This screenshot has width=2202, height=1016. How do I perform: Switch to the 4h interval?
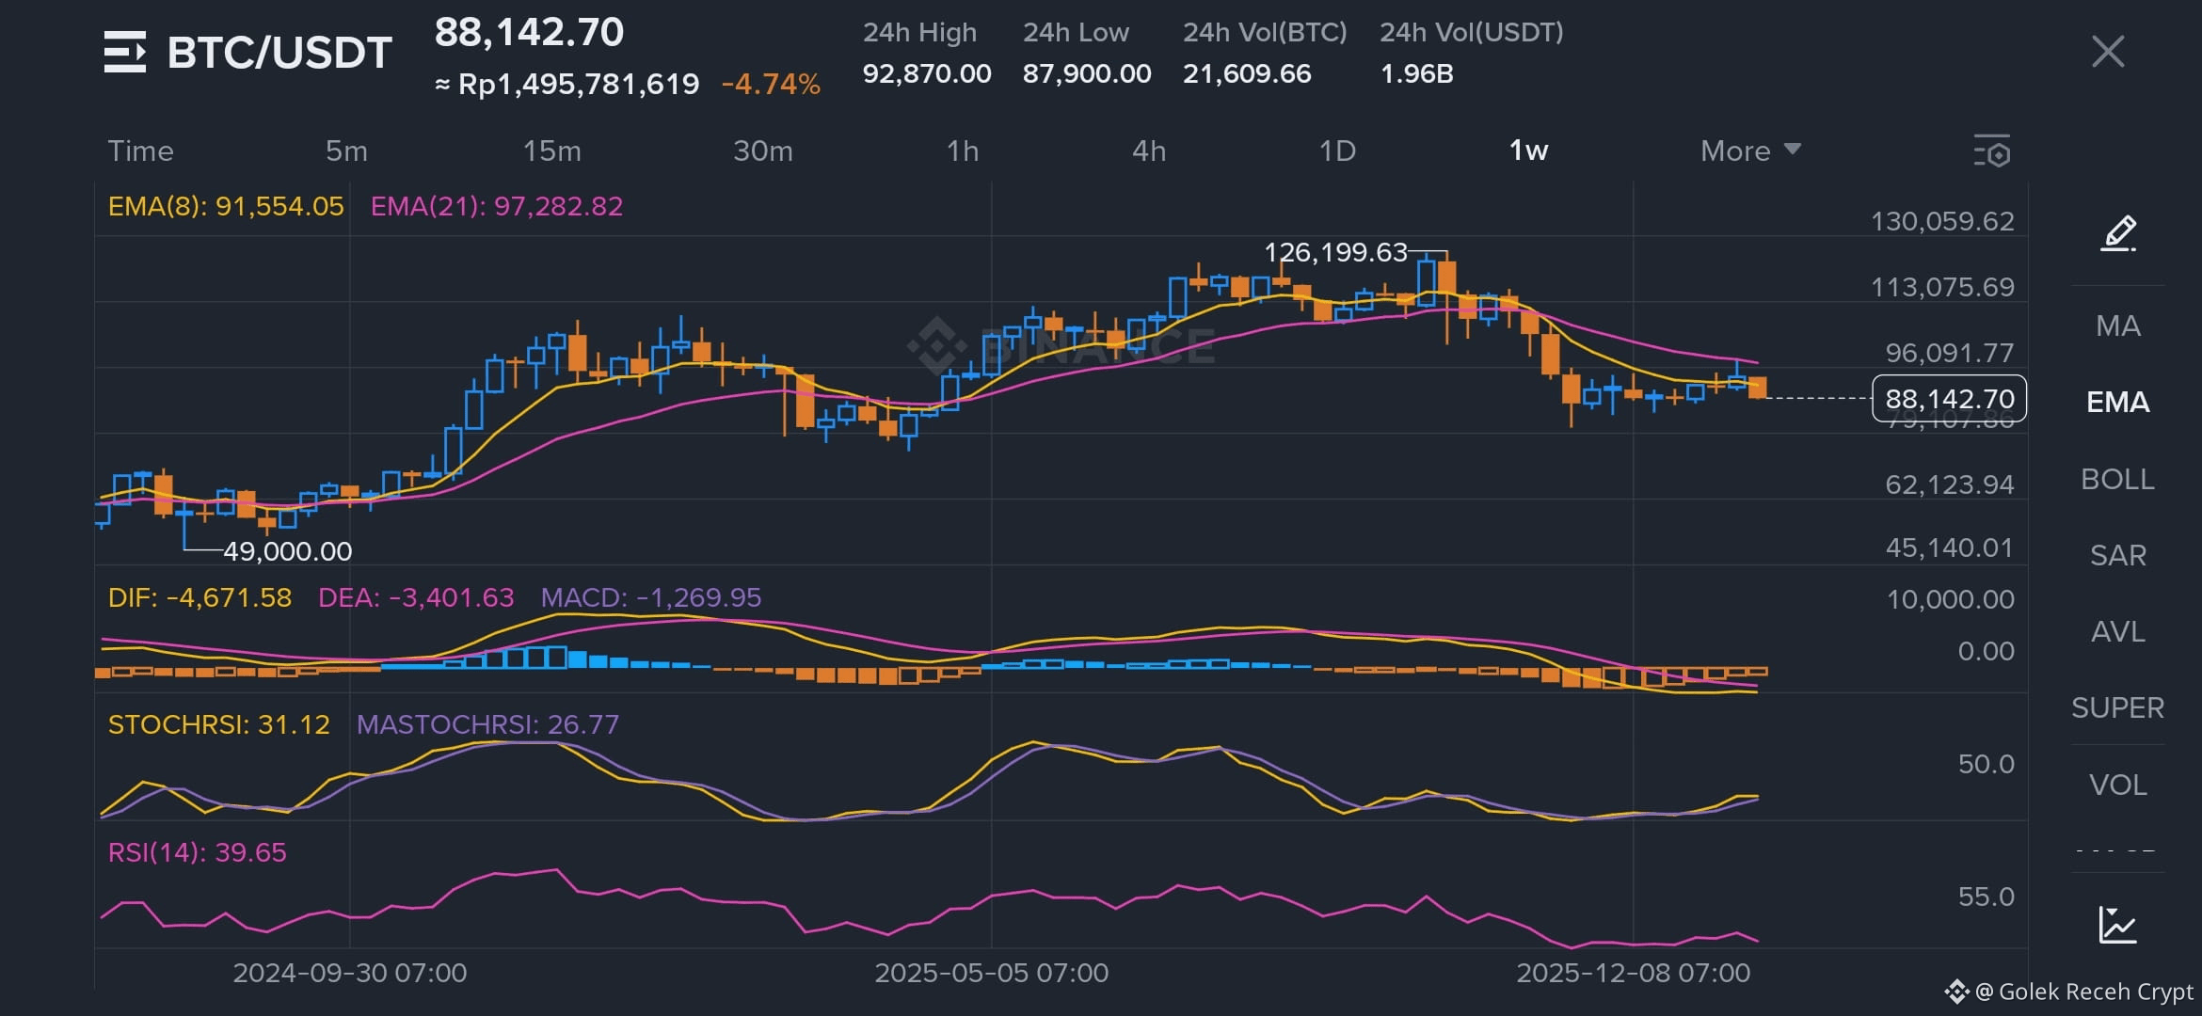[1149, 151]
